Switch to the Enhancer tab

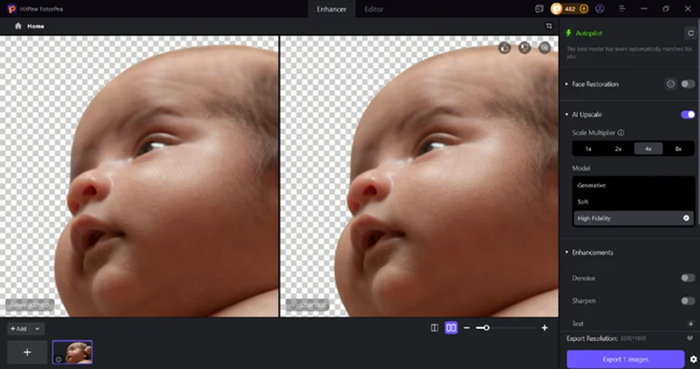(x=331, y=9)
